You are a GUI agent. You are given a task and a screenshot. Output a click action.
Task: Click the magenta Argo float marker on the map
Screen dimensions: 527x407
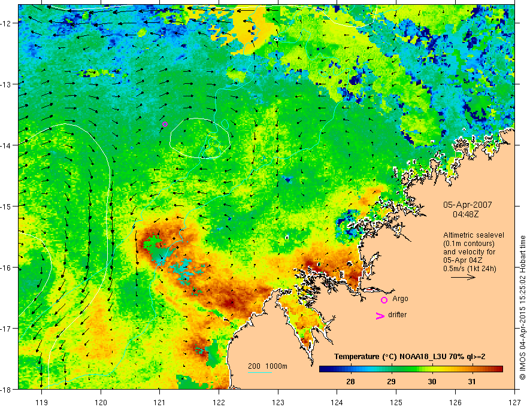coord(165,124)
